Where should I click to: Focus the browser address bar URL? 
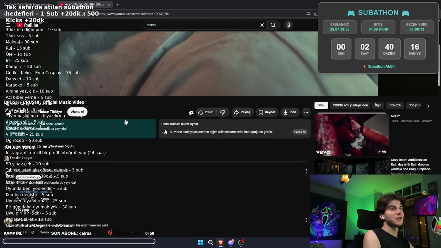(x=133, y=14)
